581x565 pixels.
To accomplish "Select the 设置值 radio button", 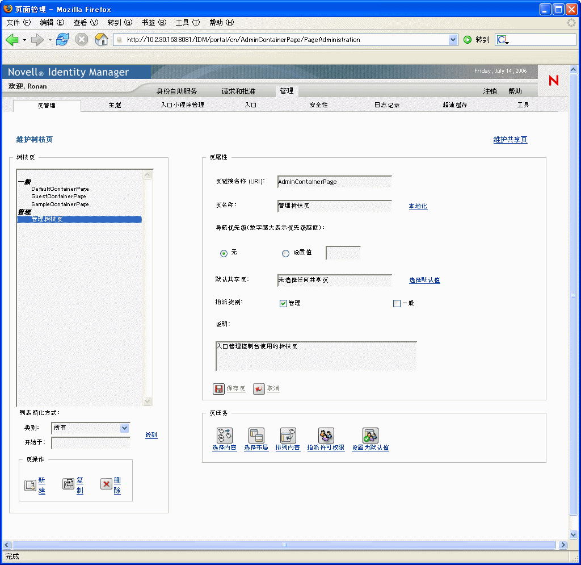I will click(x=285, y=253).
